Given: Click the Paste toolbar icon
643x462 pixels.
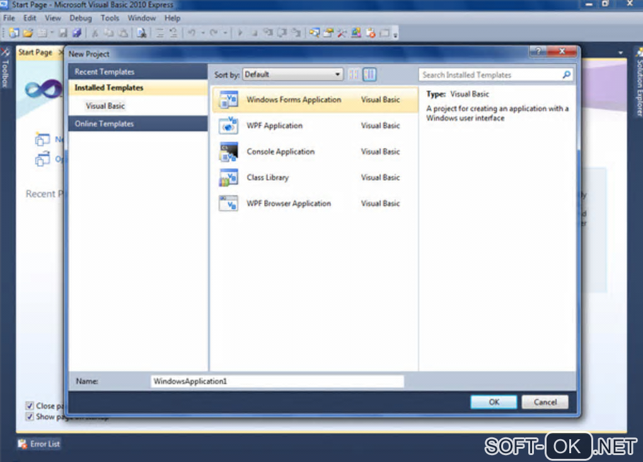Looking at the screenshot, I should tap(123, 33).
